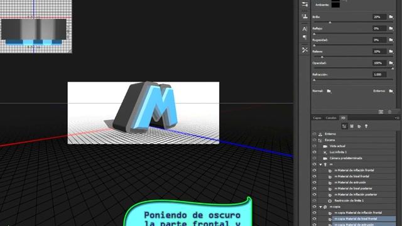Hide m Material de bisel frontal

pos(314,176)
